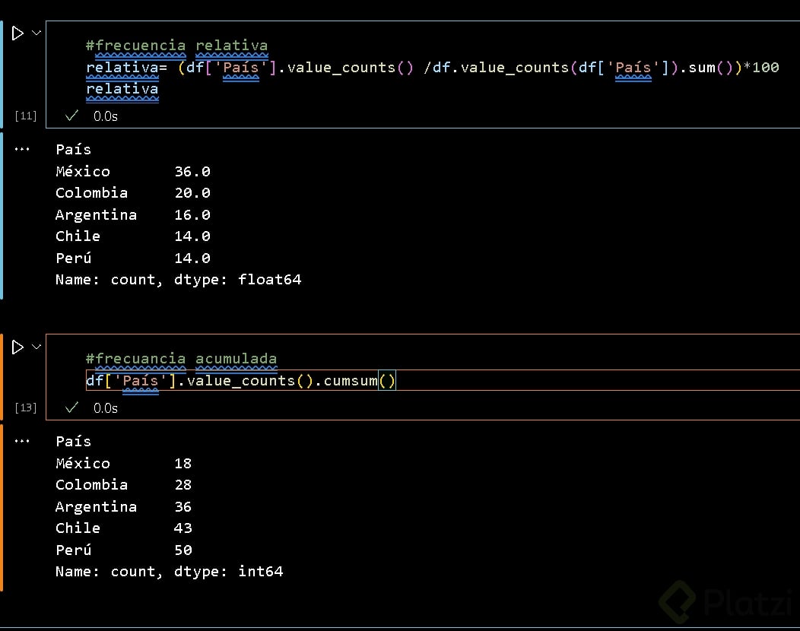Select Perú 14.0 output row
800x631 pixels.
(132, 258)
